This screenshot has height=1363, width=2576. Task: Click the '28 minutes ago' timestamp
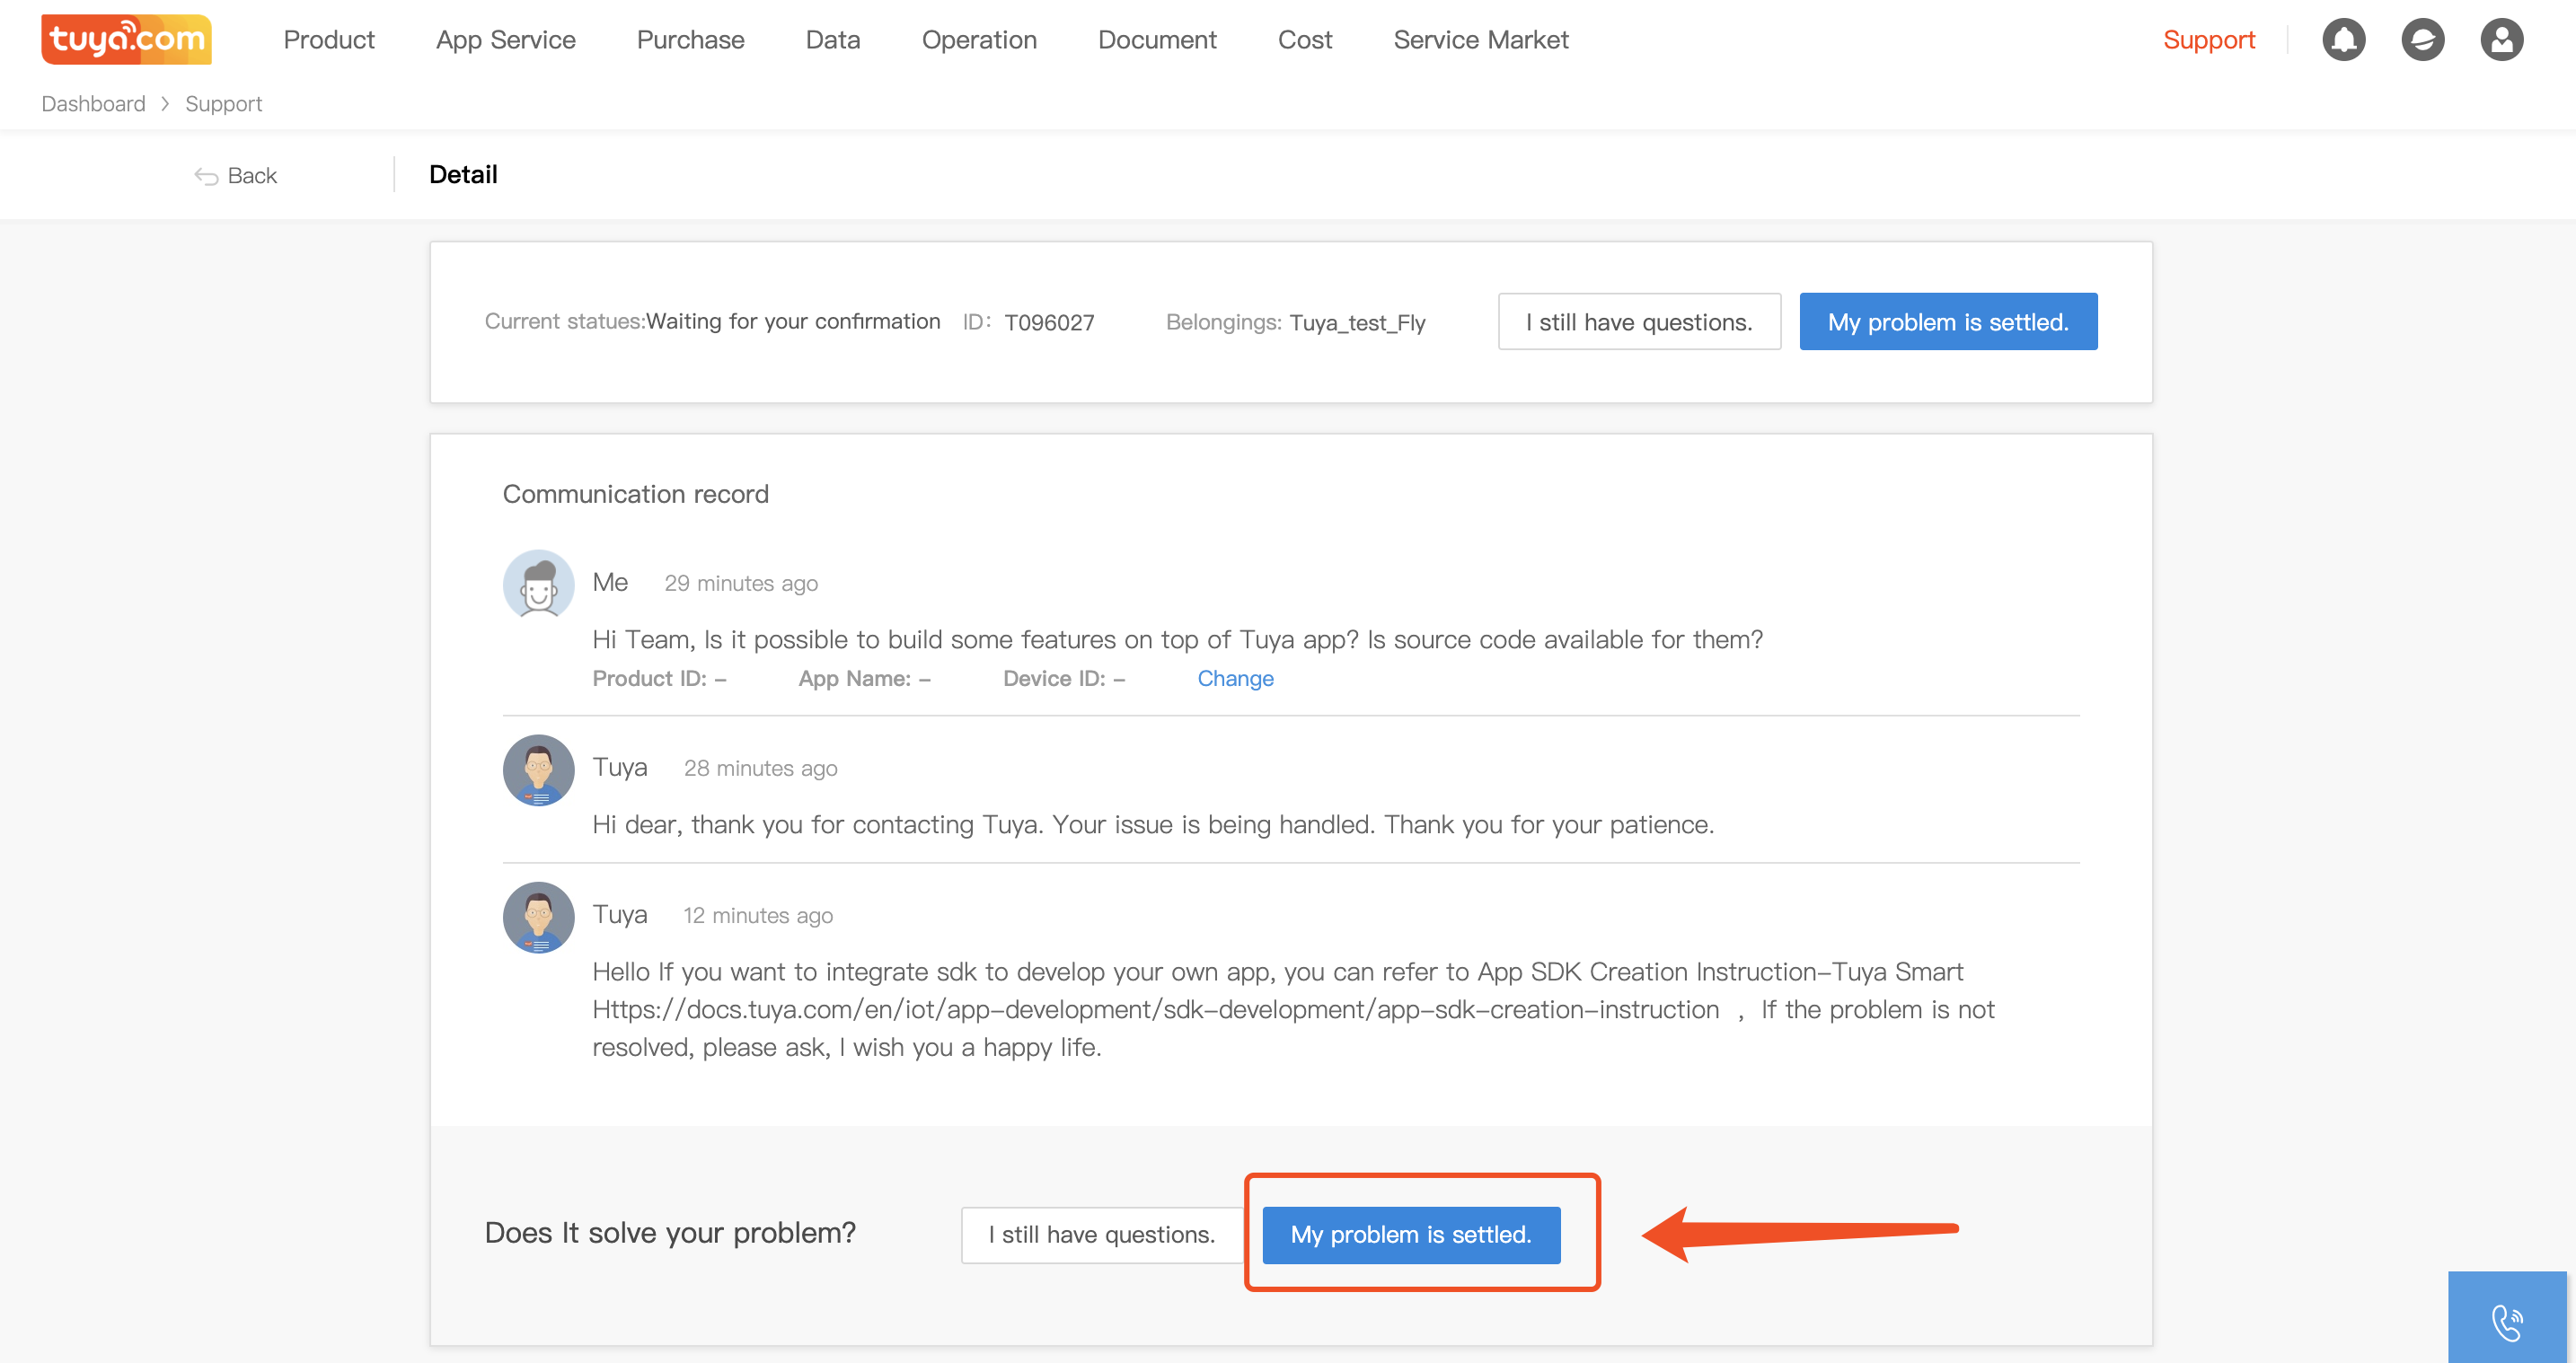coord(760,768)
